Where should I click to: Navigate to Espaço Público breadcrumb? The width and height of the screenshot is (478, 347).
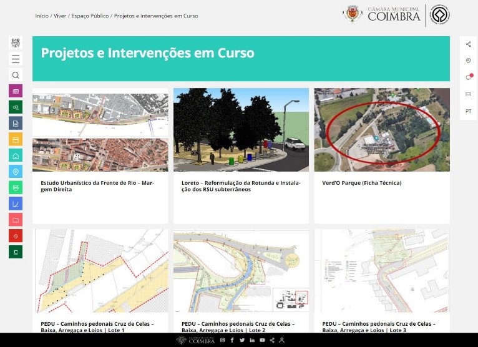90,16
